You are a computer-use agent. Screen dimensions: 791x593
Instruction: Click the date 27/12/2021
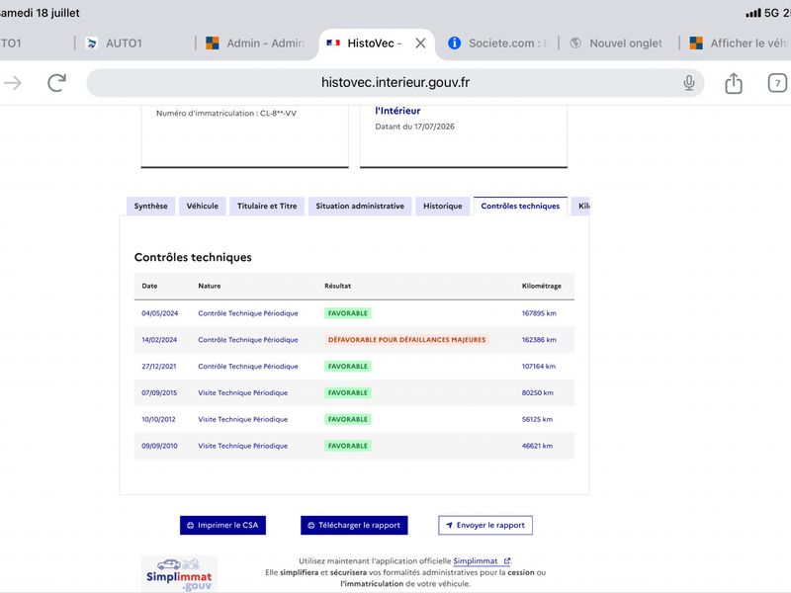158,366
